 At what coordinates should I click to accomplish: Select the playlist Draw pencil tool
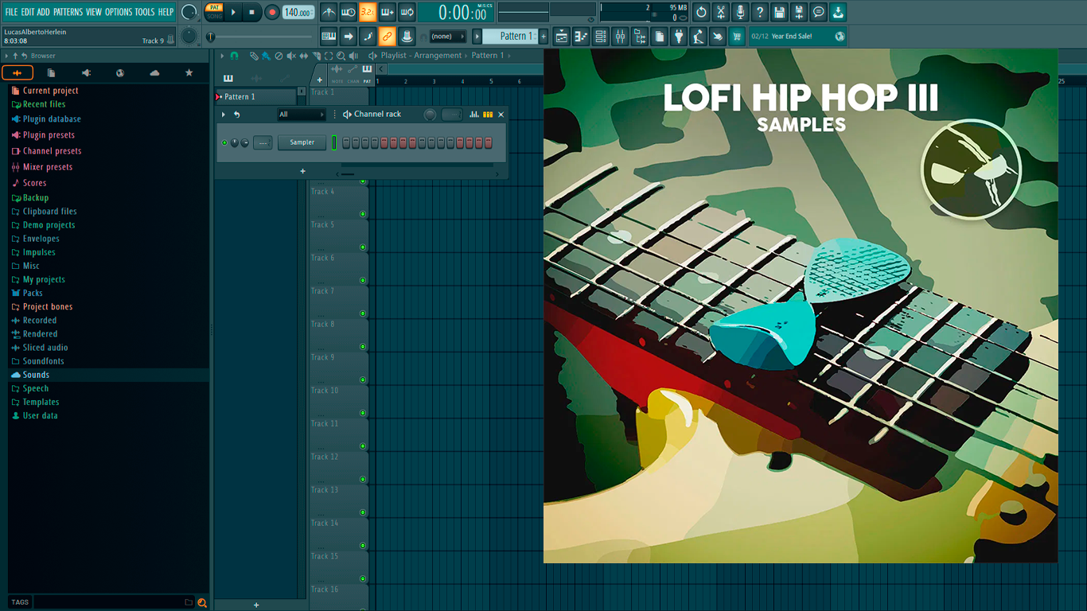[x=254, y=56]
